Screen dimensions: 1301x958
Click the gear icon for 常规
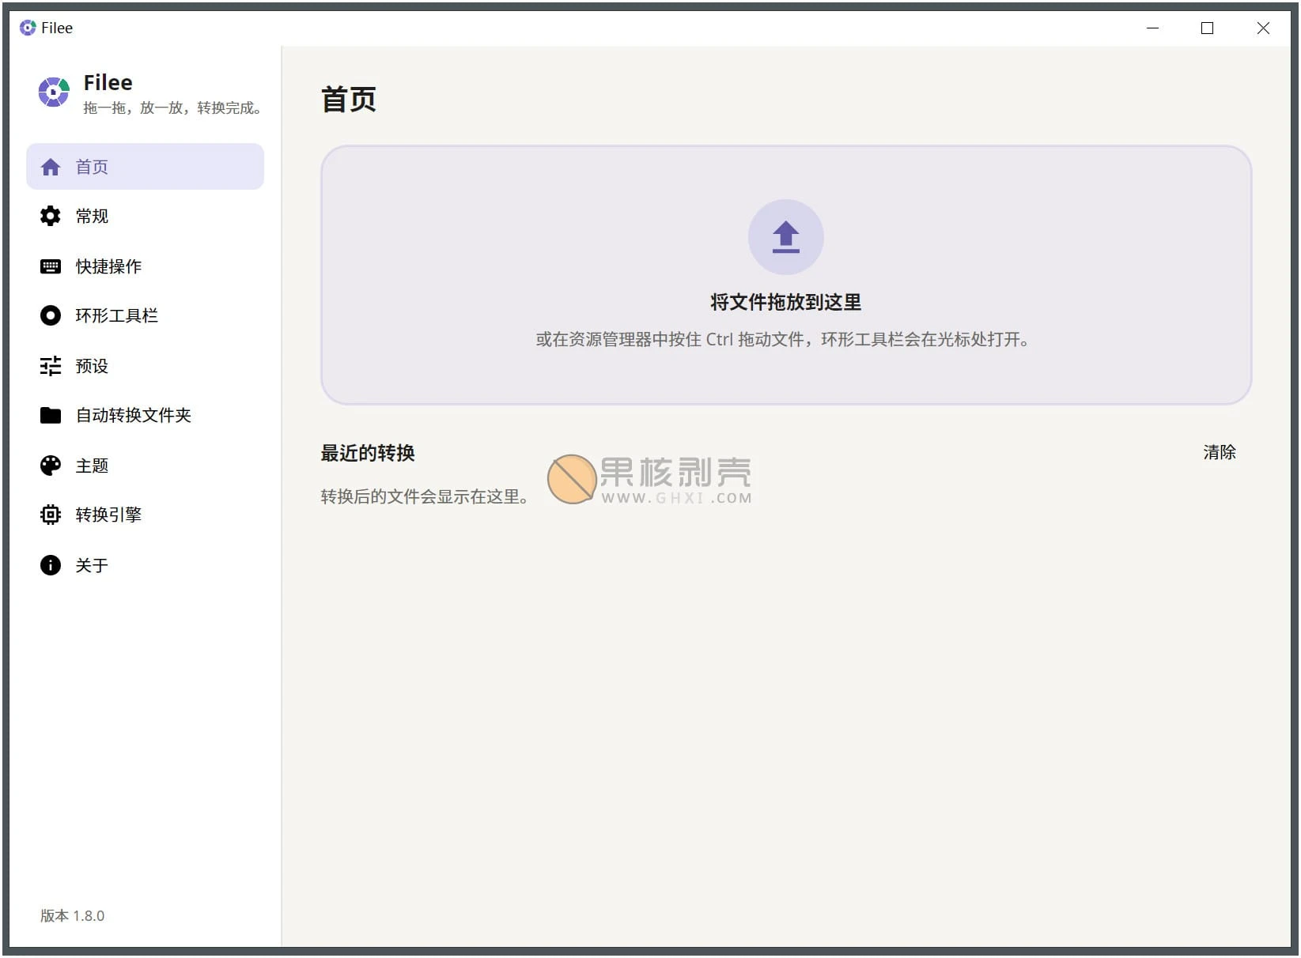pos(51,216)
